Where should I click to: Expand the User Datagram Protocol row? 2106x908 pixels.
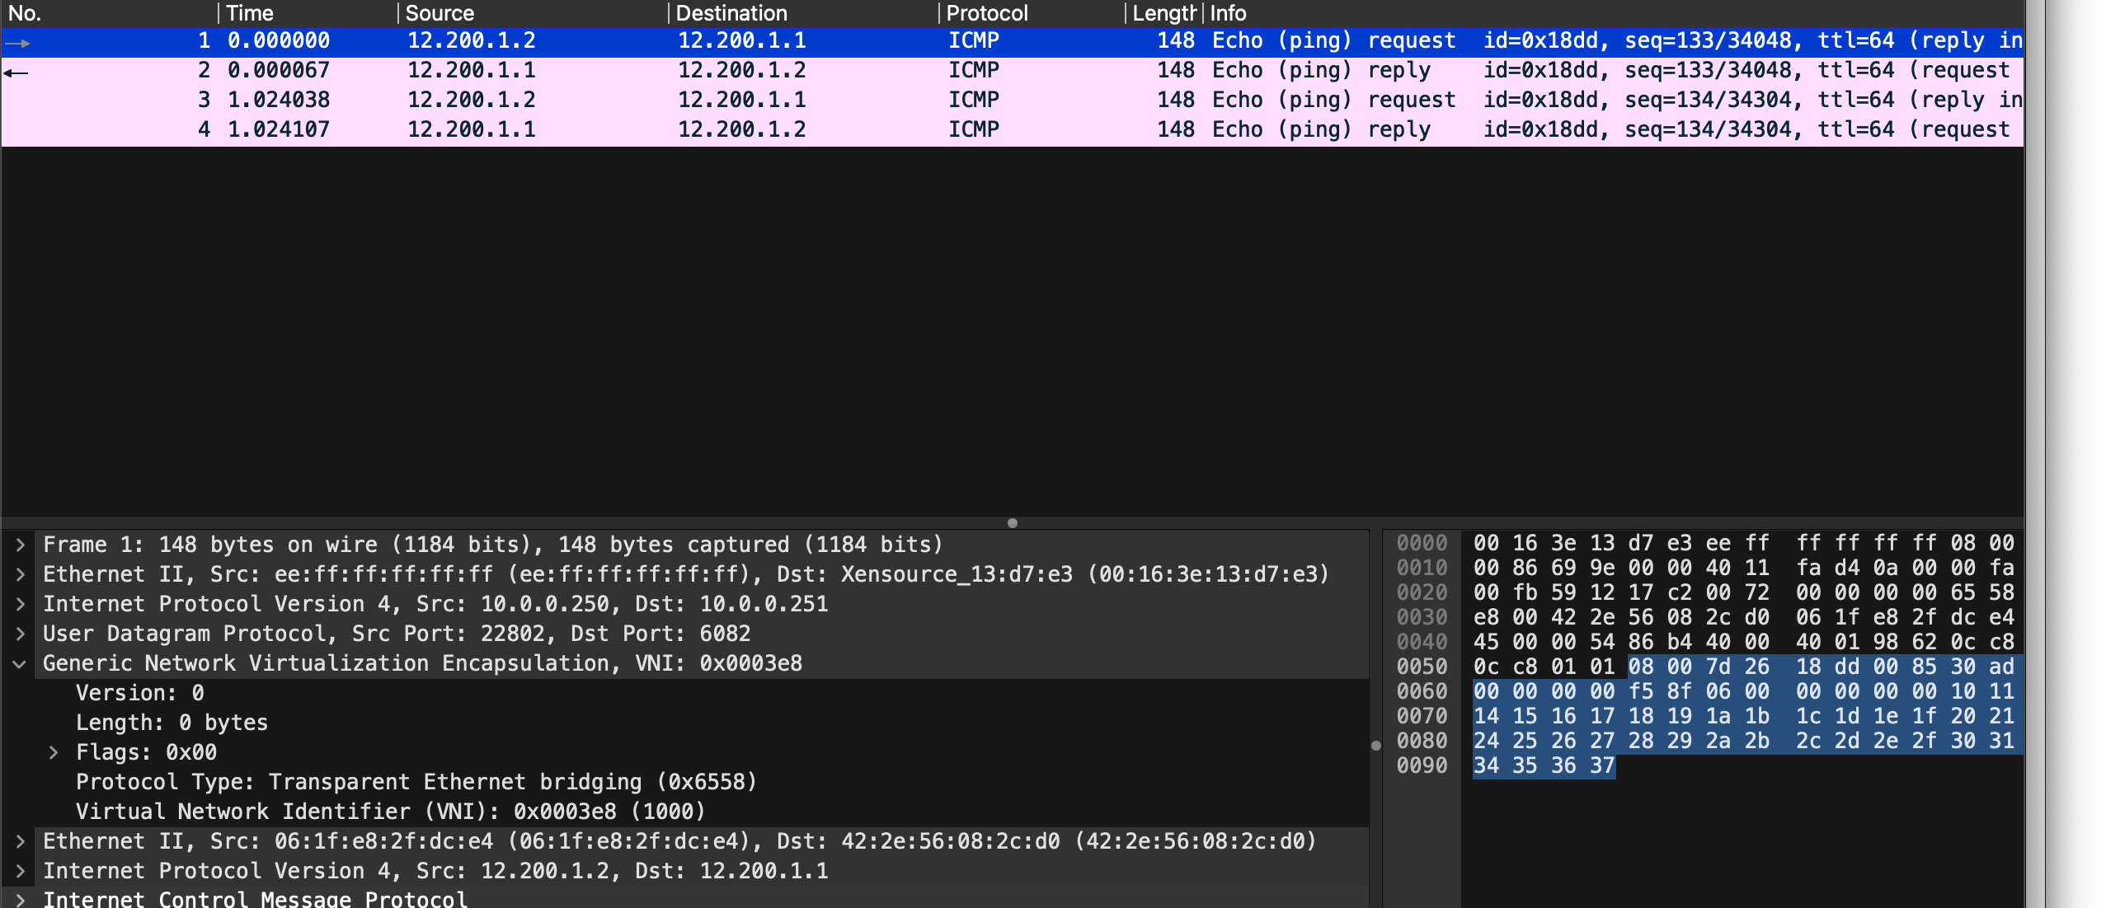20,634
